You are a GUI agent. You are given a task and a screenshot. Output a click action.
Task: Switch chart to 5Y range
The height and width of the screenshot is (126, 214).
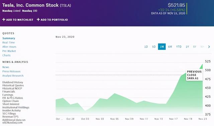[195, 47]
